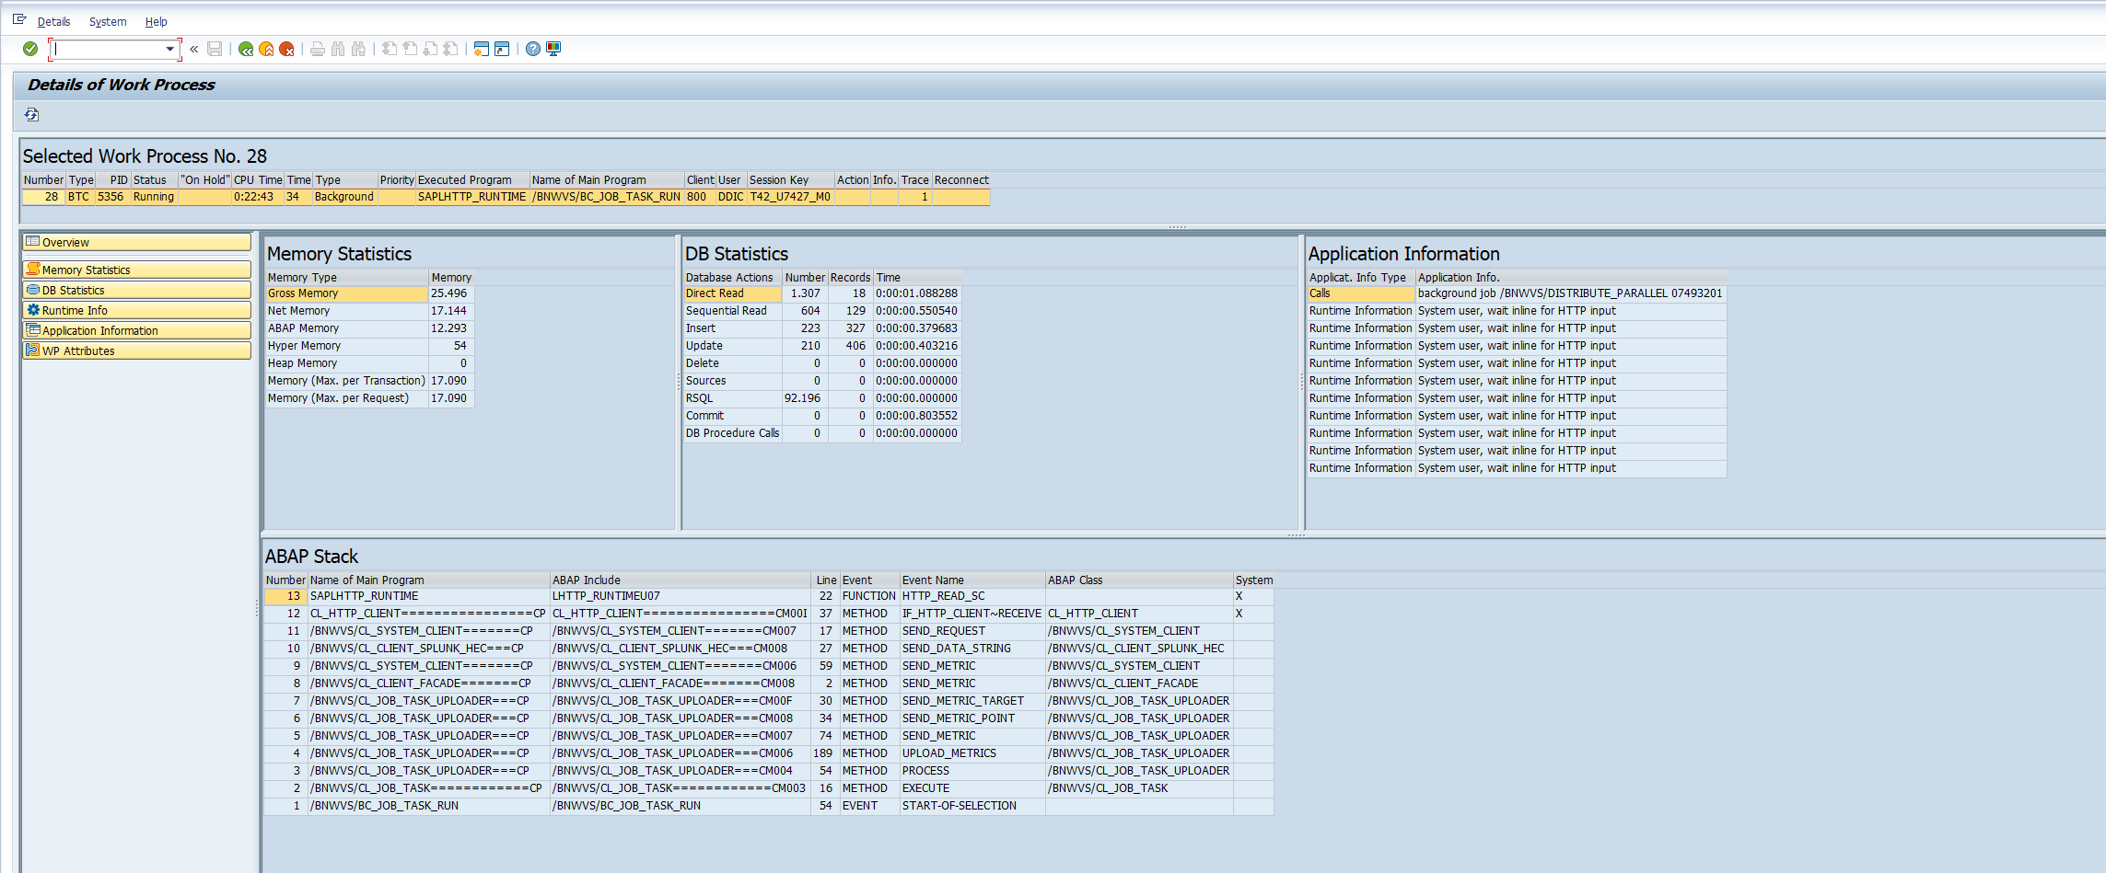Open the Customize Local Layout monitor icon
This screenshot has width=2106, height=873.
pyautogui.click(x=553, y=49)
